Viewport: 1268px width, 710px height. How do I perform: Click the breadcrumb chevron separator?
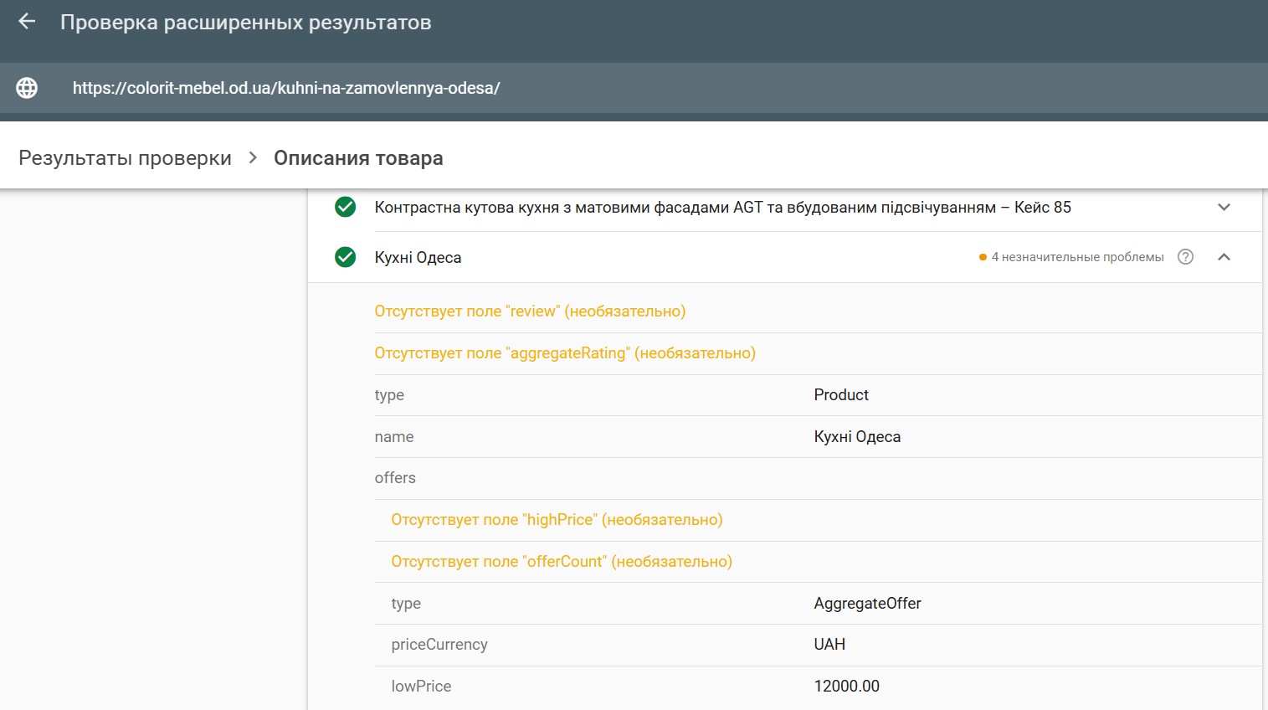click(x=253, y=157)
